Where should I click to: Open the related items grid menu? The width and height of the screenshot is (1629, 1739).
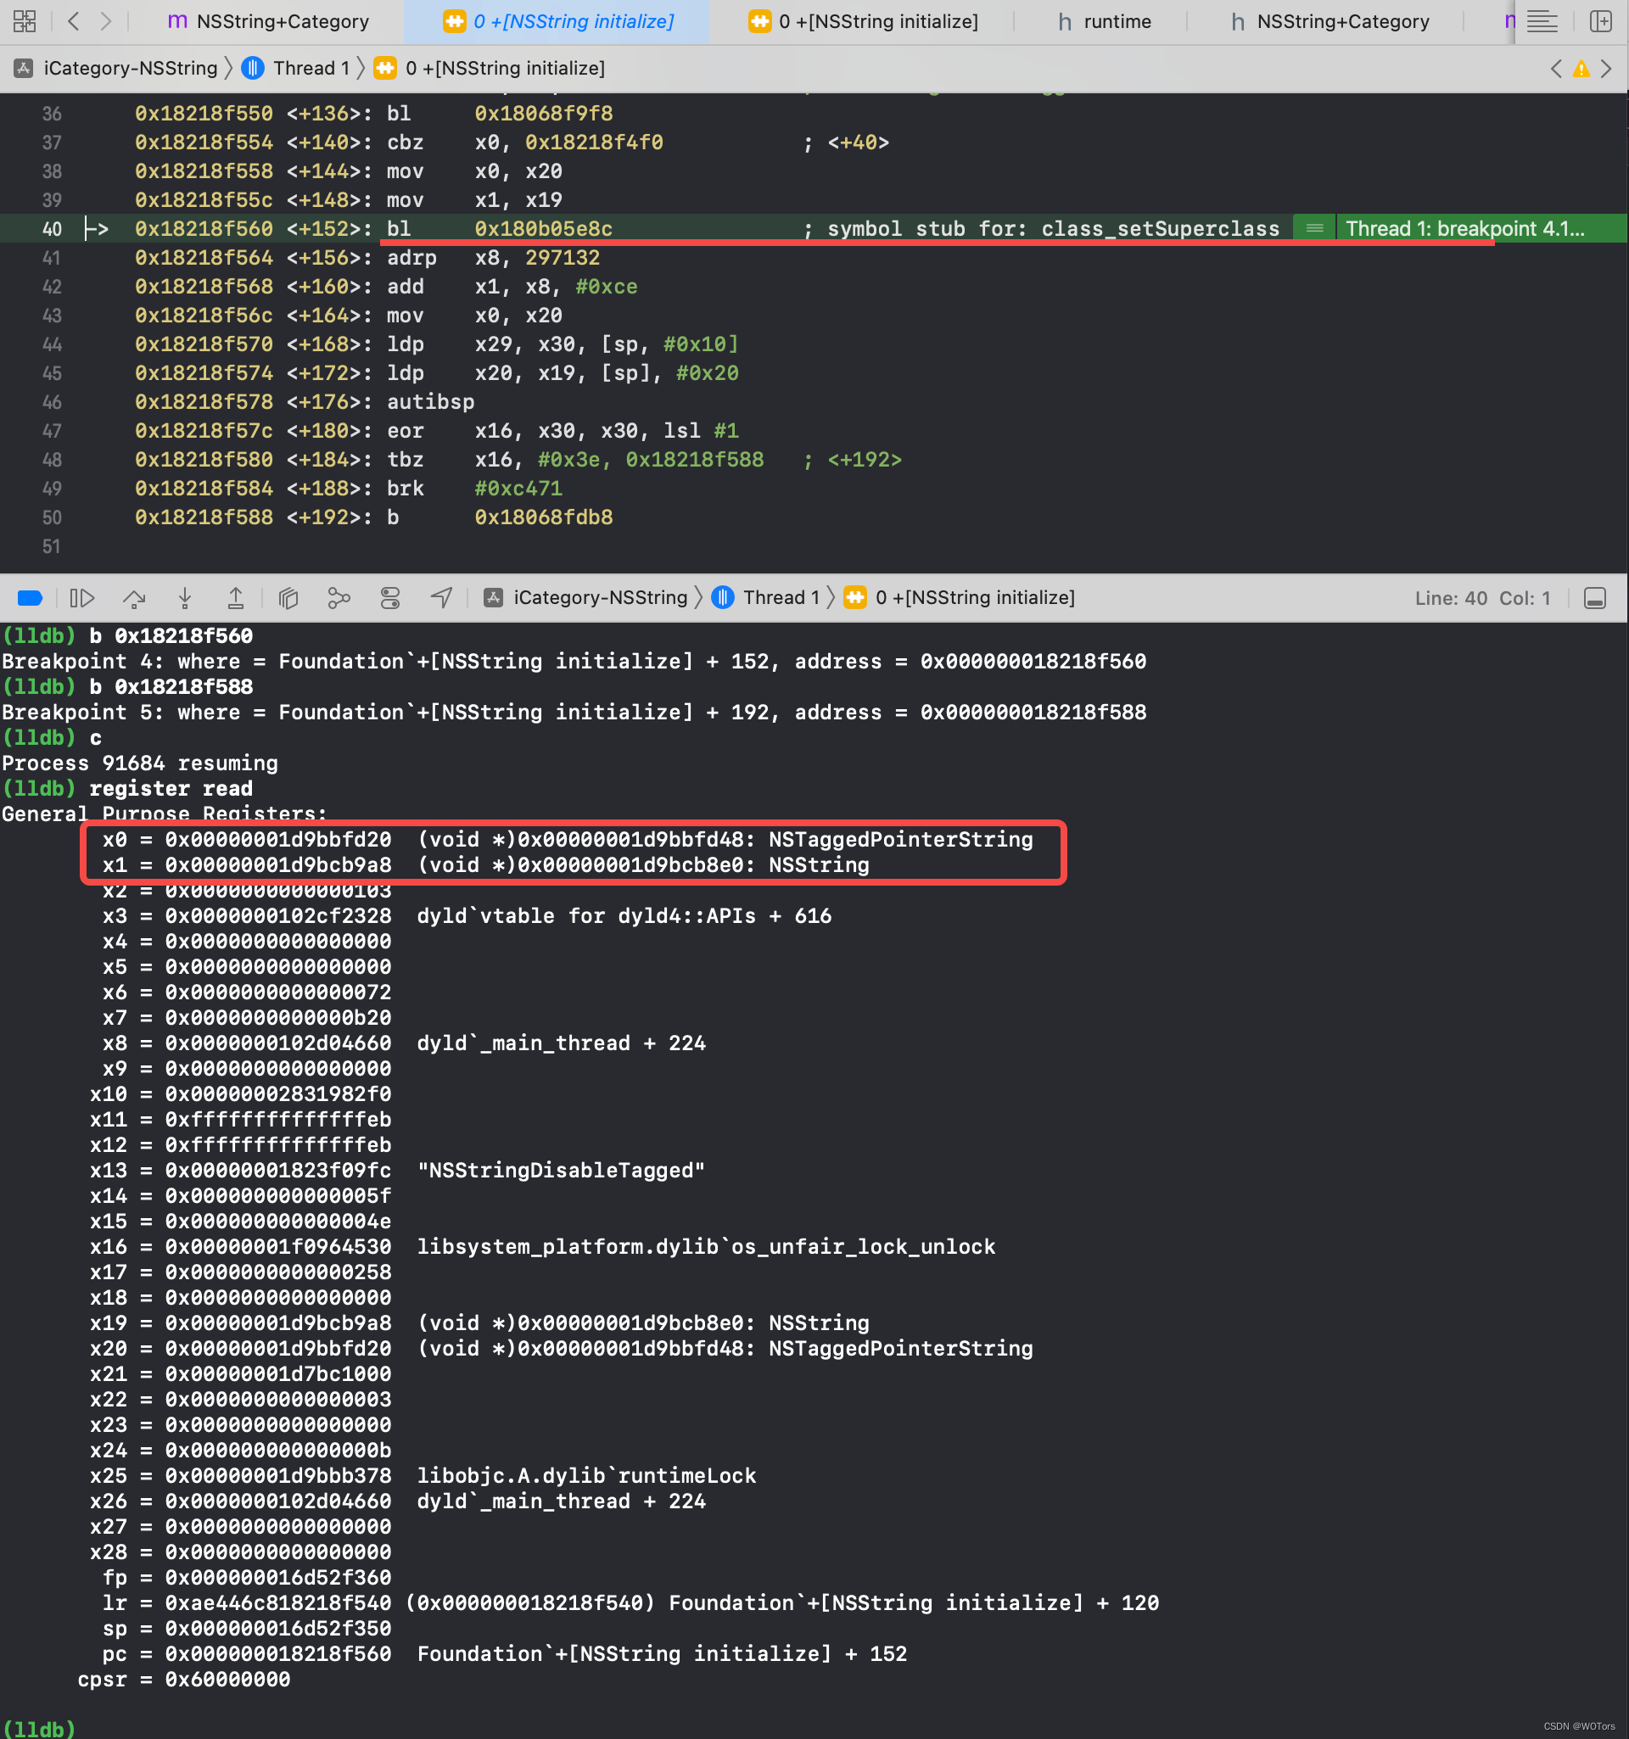coord(25,21)
